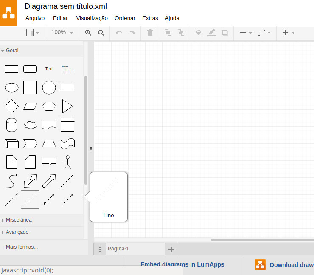Add the Actor stick figure shape
Image resolution: width=314 pixels, height=275 pixels.
[x=67, y=162]
